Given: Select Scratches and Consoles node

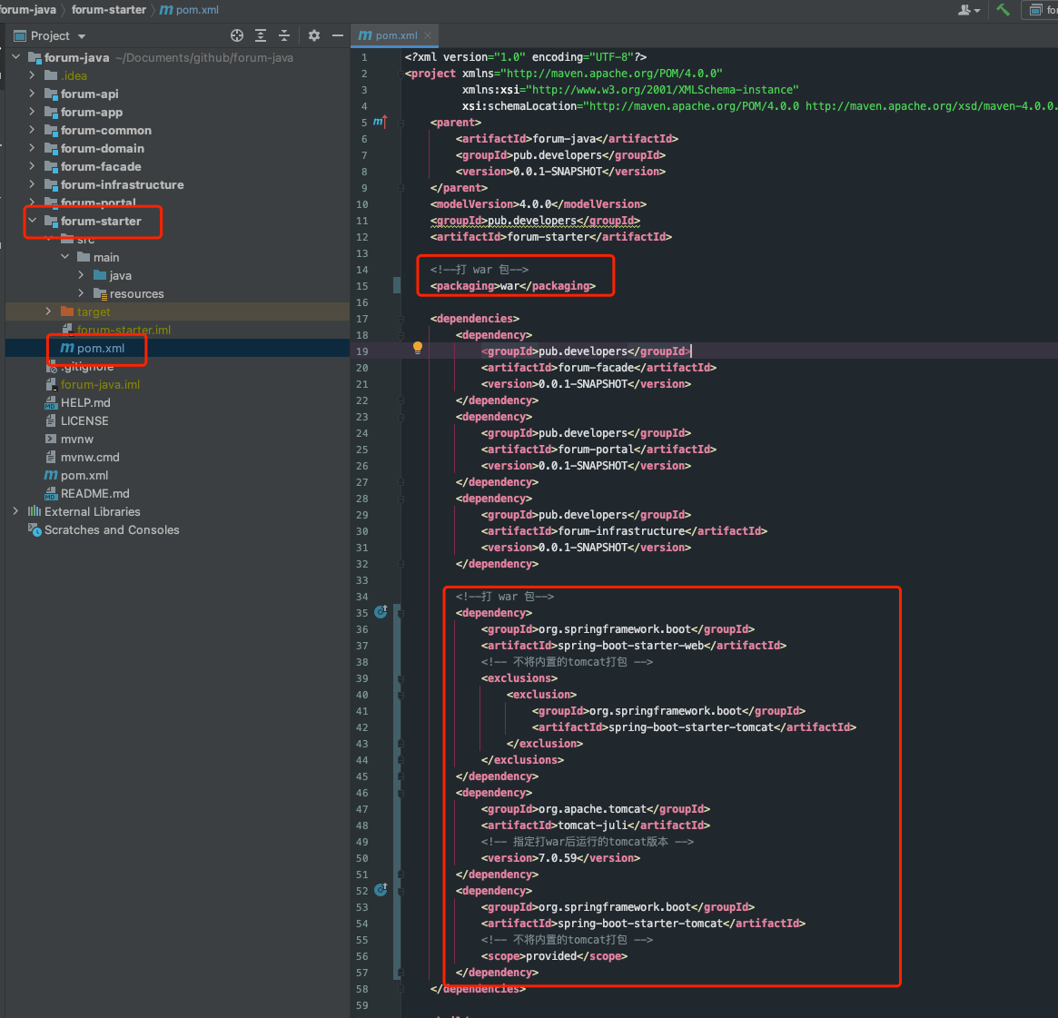Looking at the screenshot, I should [112, 530].
